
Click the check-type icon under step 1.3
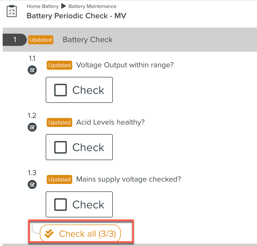tap(32, 184)
